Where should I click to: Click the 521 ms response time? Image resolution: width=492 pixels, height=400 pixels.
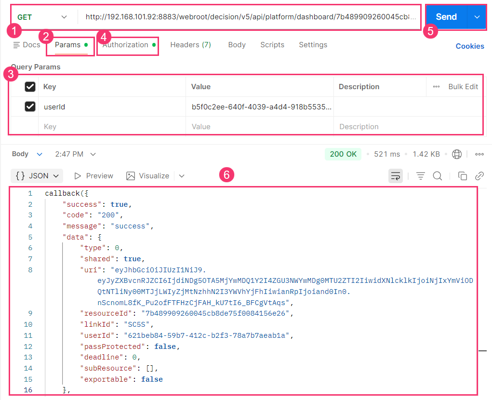click(x=387, y=154)
